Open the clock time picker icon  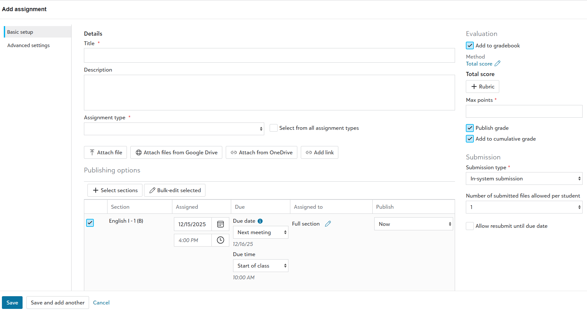pos(220,240)
